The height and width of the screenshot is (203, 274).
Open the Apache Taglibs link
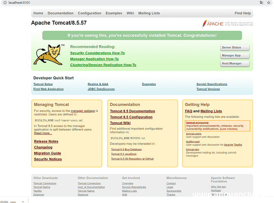233,145
